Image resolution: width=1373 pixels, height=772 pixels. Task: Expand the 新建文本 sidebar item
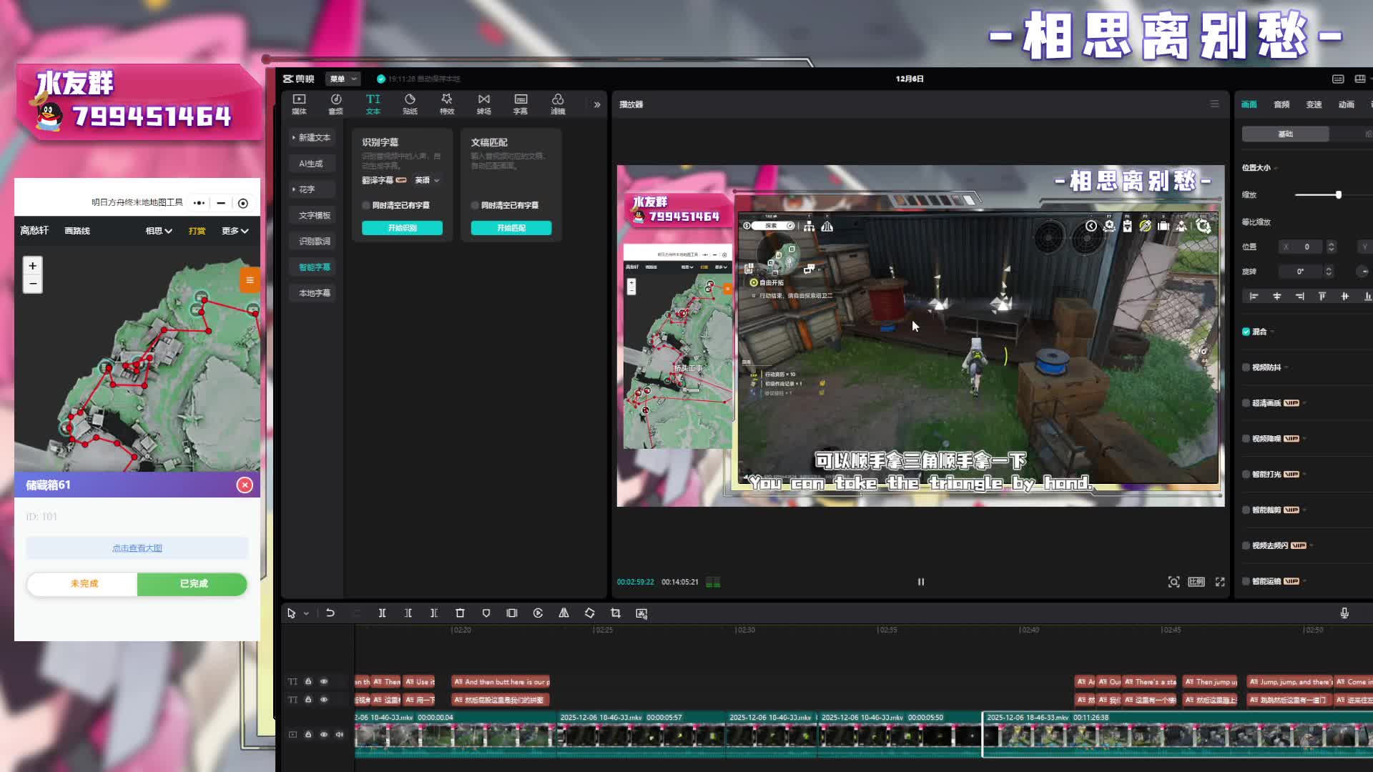[313, 137]
